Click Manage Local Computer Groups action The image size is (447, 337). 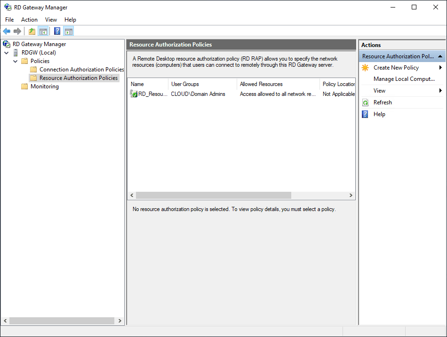tap(404, 79)
